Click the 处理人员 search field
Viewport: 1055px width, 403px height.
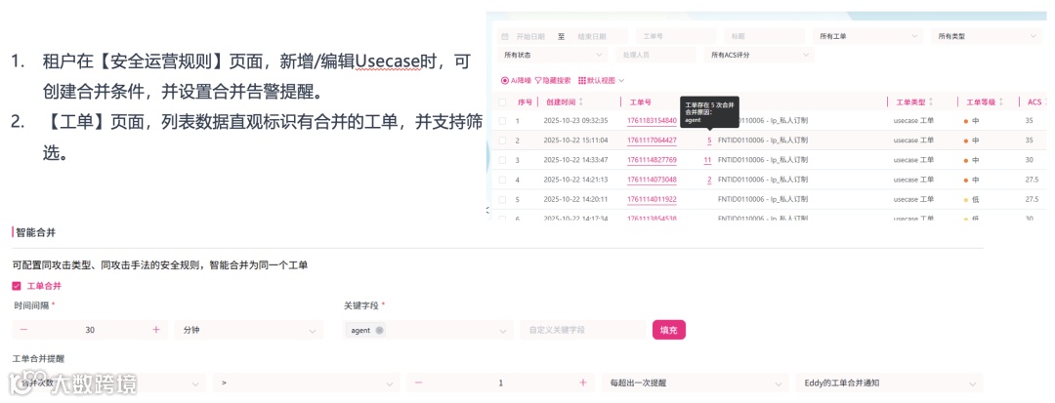coord(655,55)
